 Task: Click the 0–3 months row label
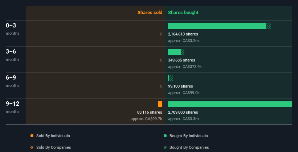[13, 29]
